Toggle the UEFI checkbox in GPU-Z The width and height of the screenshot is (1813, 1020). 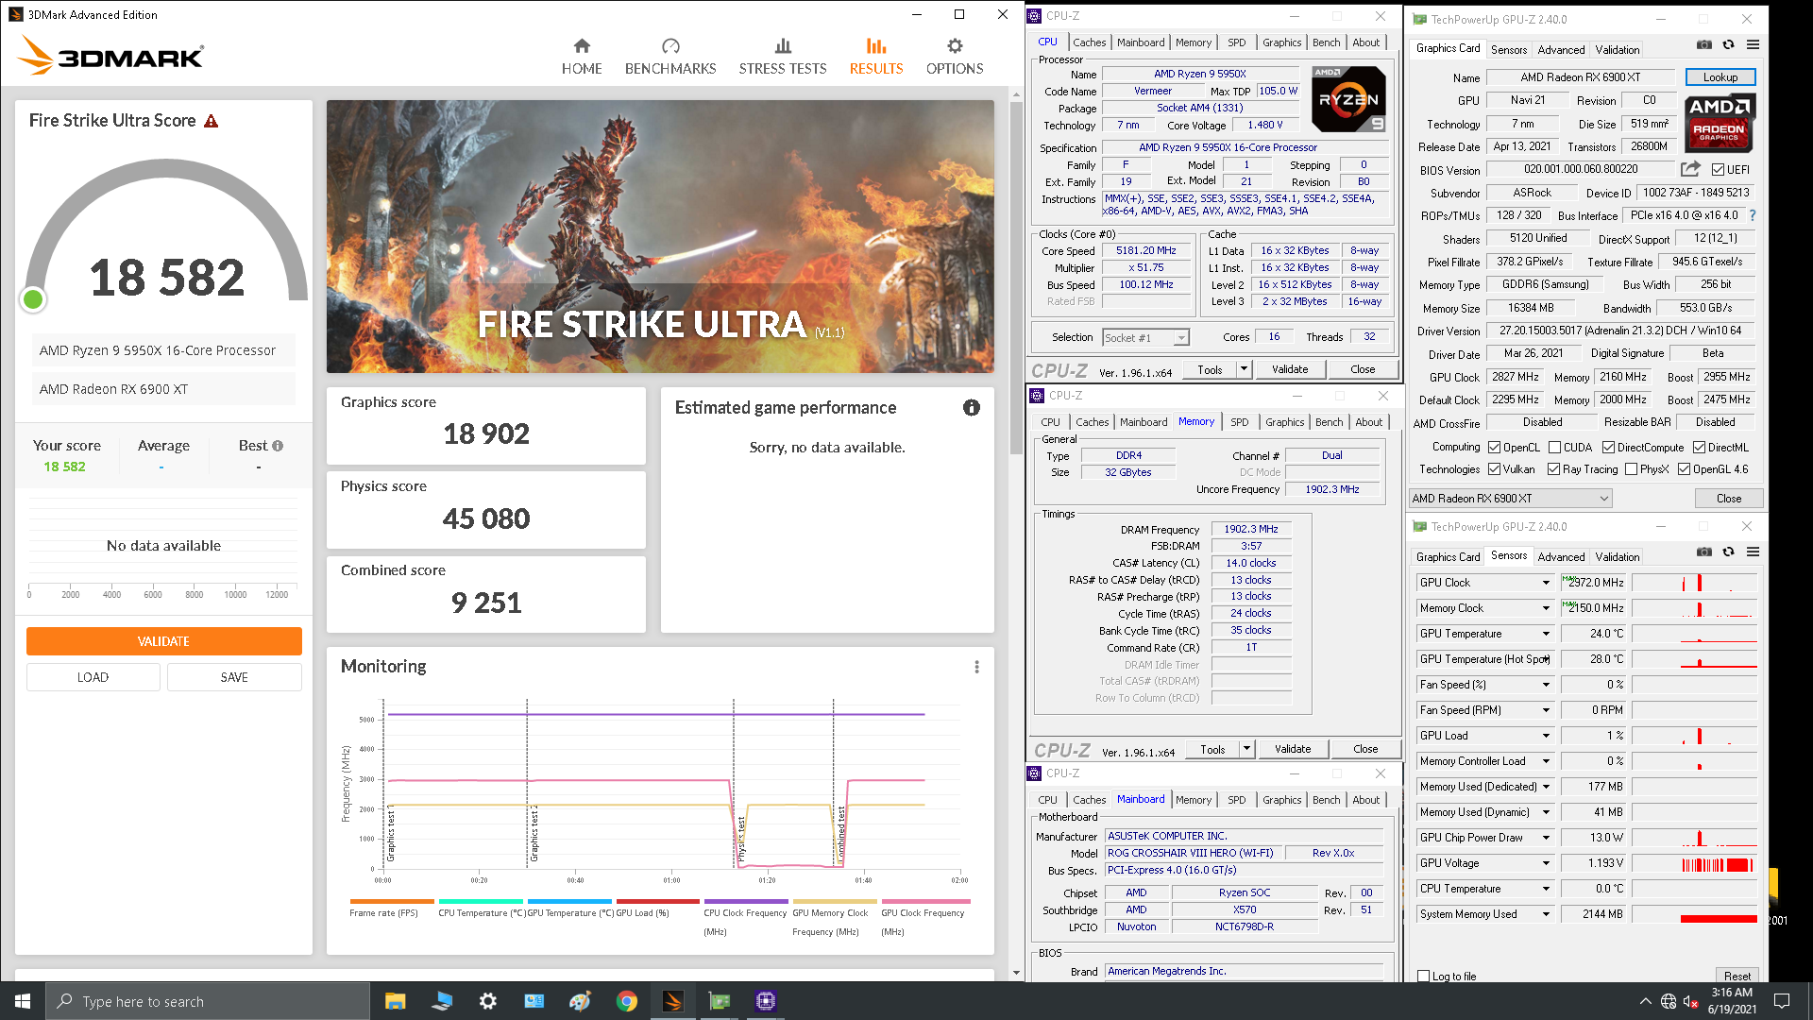(1718, 170)
